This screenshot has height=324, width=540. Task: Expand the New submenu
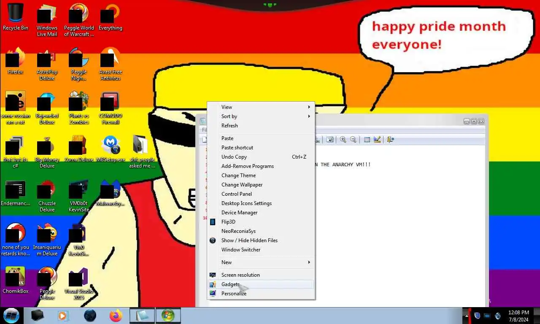coord(261,262)
